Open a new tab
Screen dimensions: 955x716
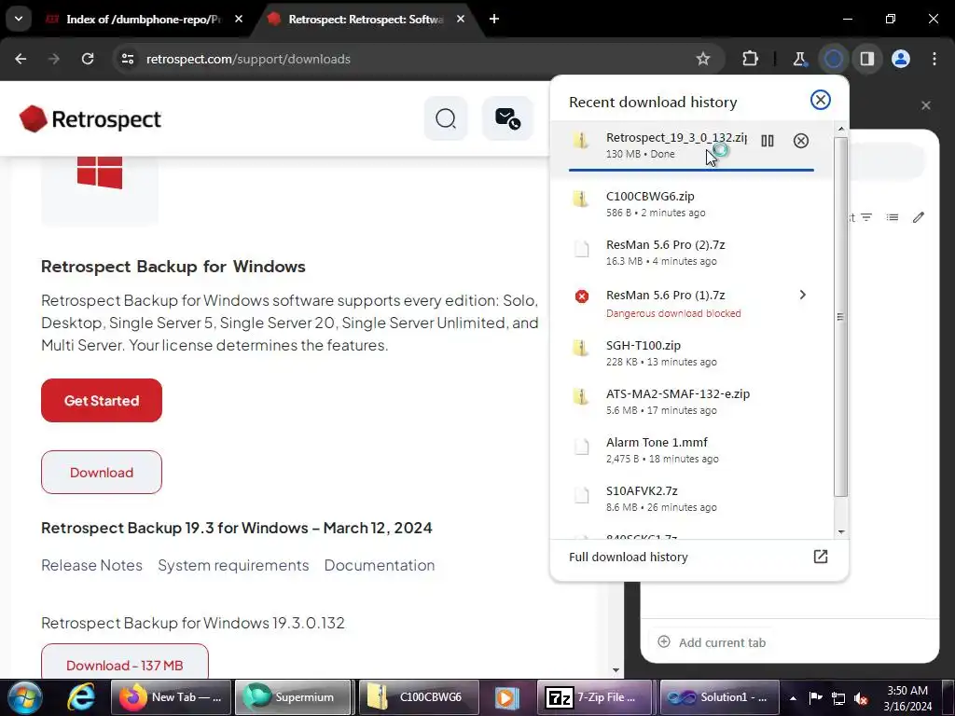tap(494, 20)
